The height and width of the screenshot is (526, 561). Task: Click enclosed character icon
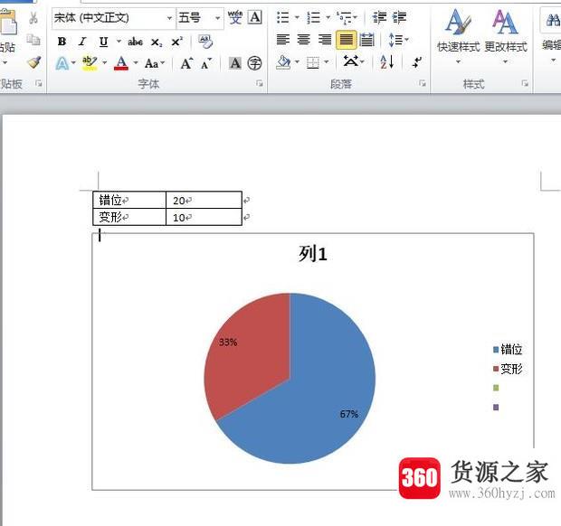click(x=255, y=63)
